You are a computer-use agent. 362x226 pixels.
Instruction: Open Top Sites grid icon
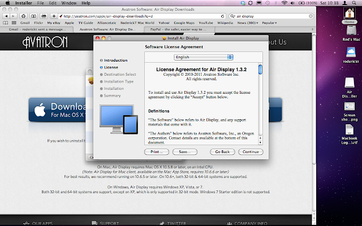(x=14, y=23)
